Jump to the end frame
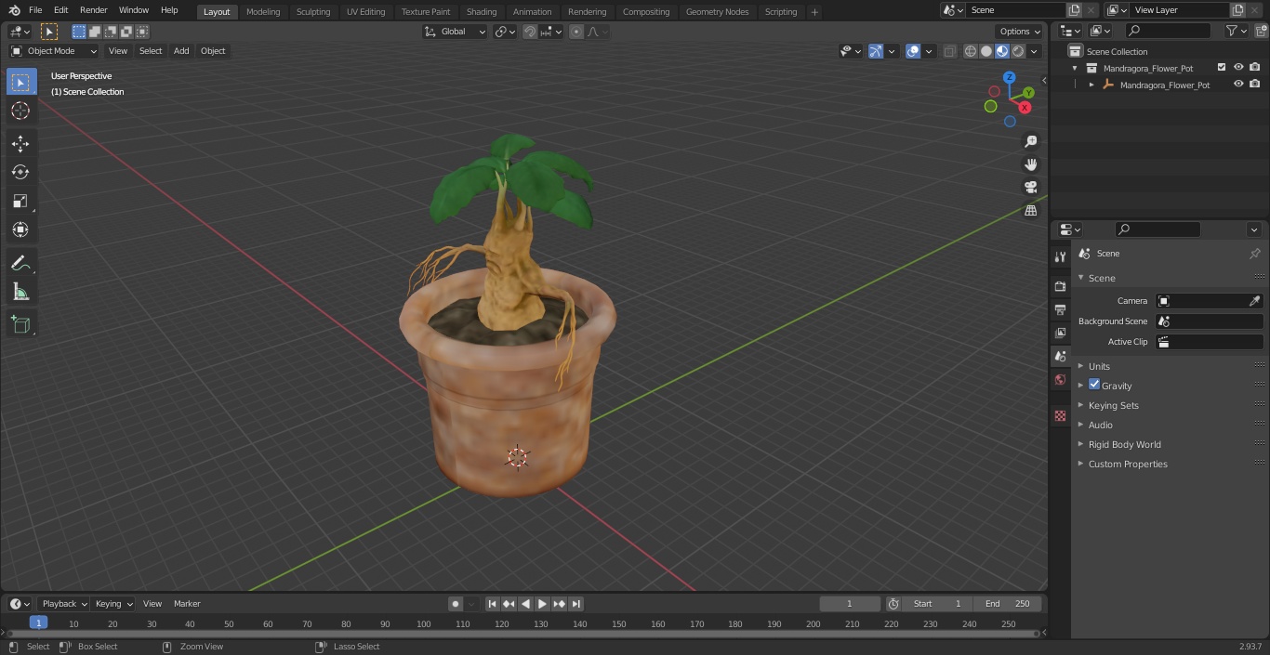The image size is (1270, 655). pos(575,604)
